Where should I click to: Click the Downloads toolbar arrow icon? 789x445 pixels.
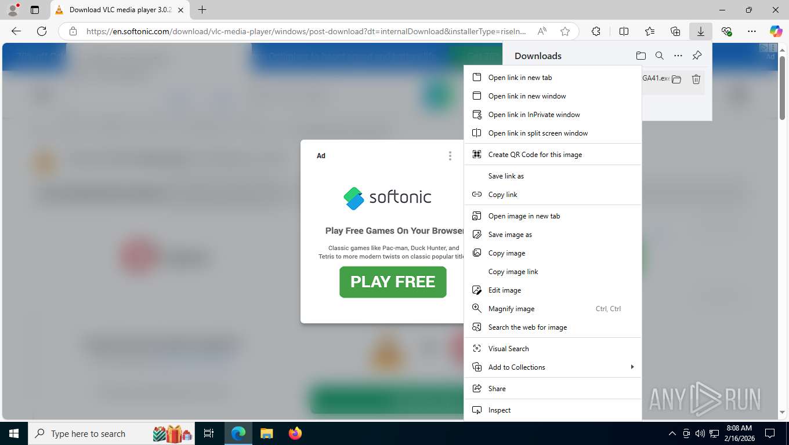coord(701,31)
